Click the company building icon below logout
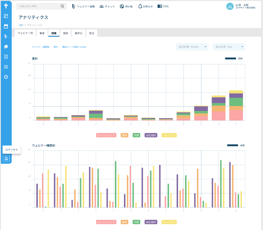The width and height of the screenshot is (263, 230). (x=6, y=158)
